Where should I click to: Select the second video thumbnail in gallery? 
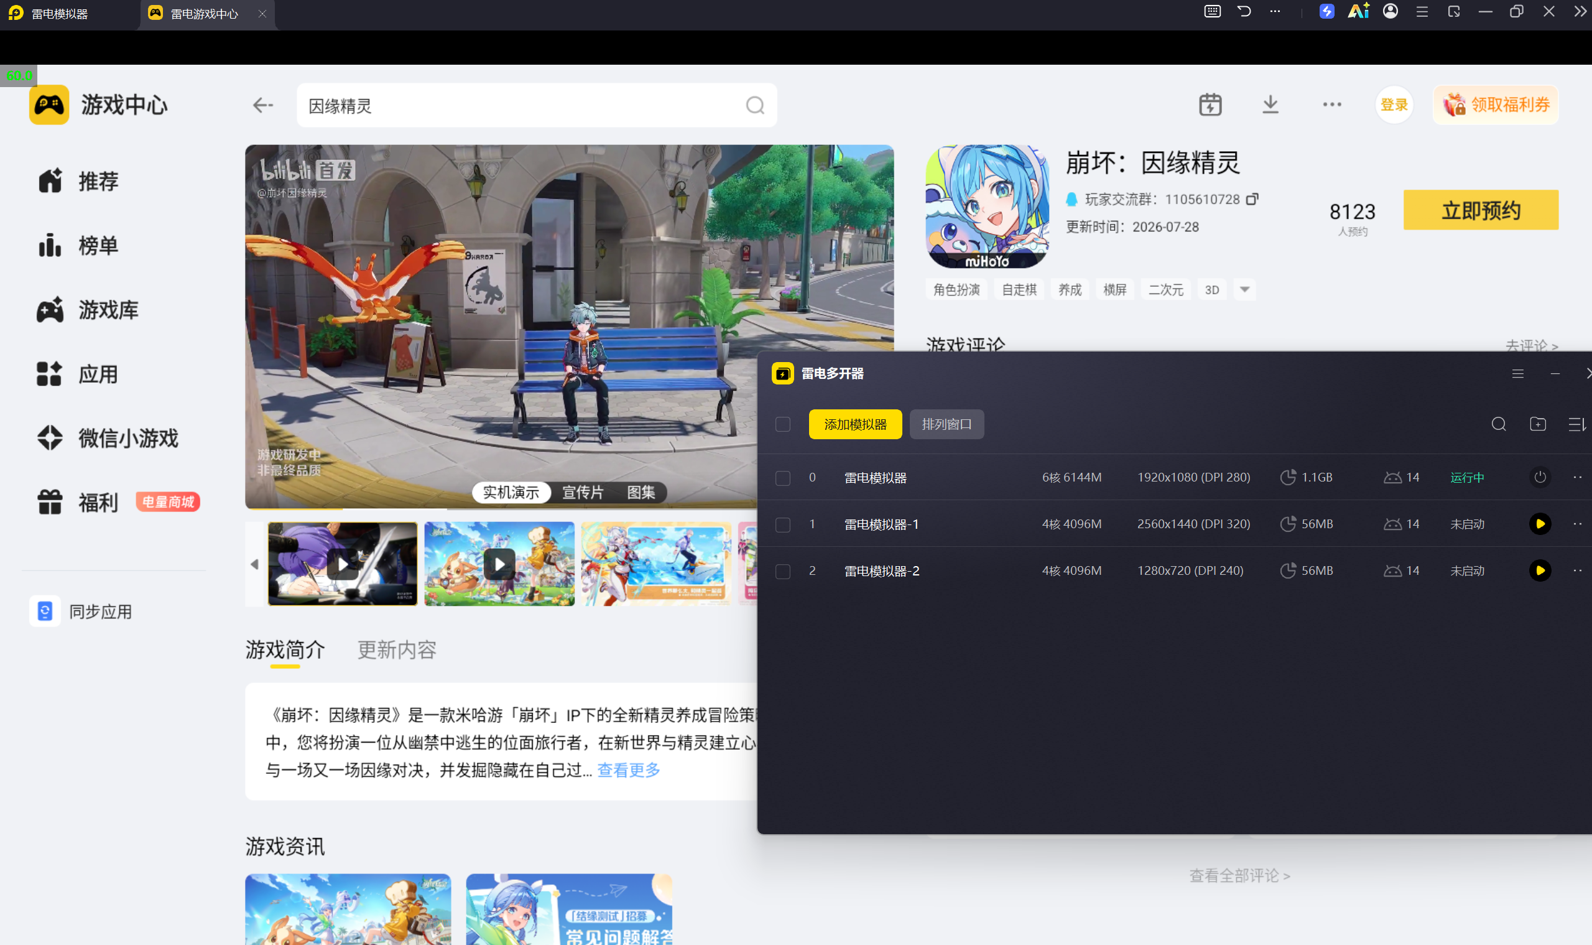pos(499,564)
